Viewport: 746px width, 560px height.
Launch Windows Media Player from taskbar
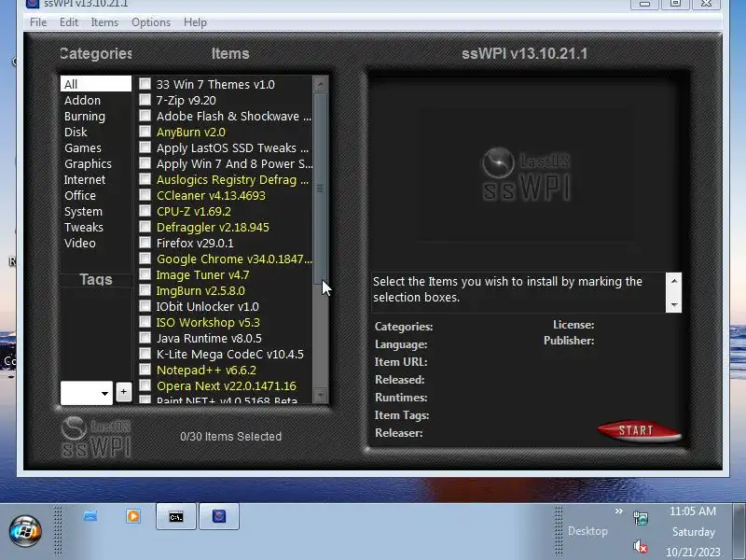tap(133, 516)
